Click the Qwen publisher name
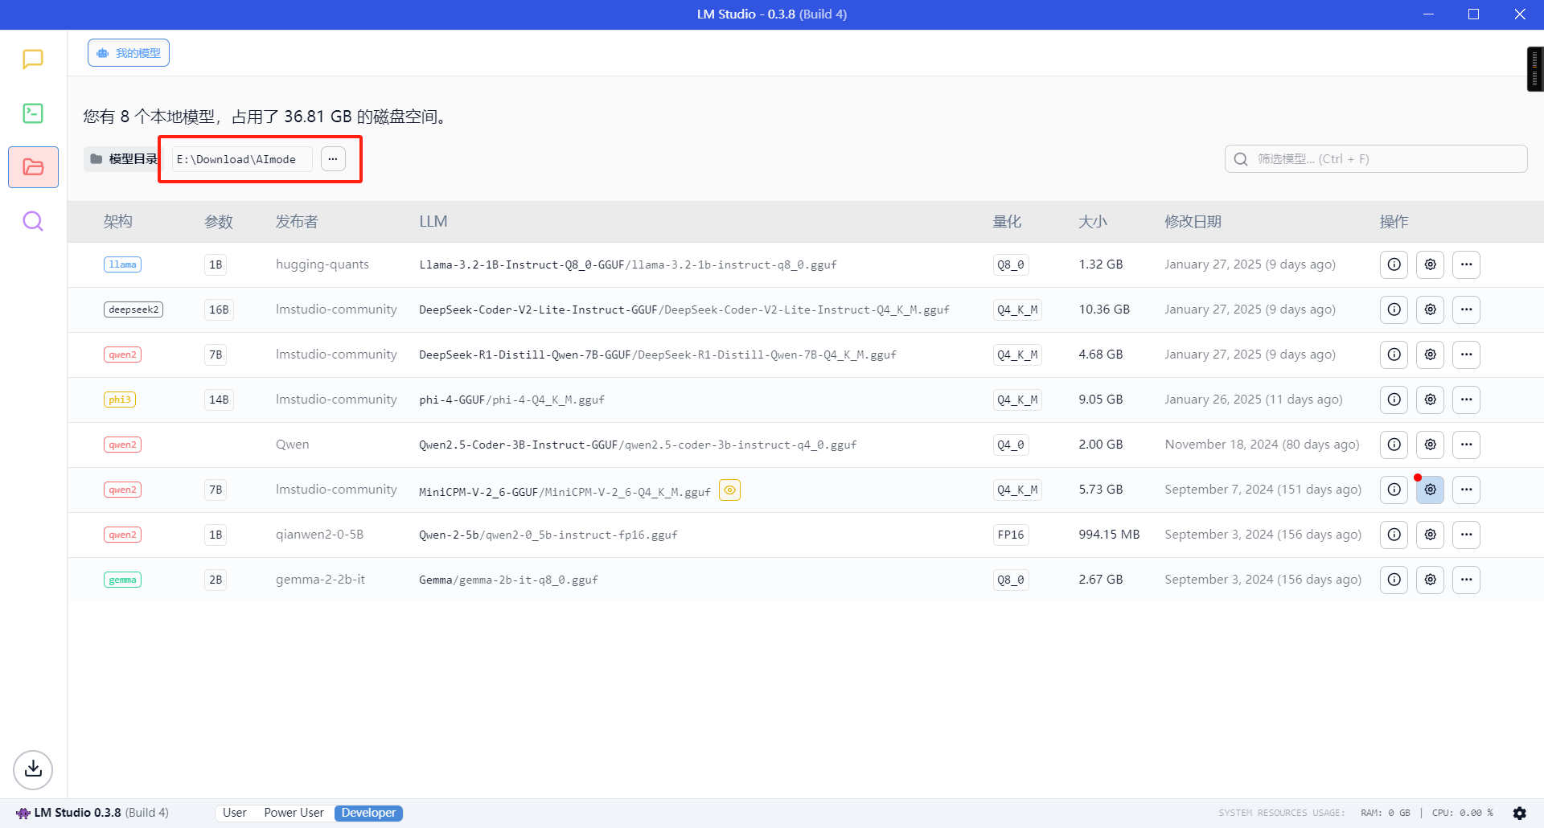Viewport: 1544px width, 828px height. click(x=293, y=445)
